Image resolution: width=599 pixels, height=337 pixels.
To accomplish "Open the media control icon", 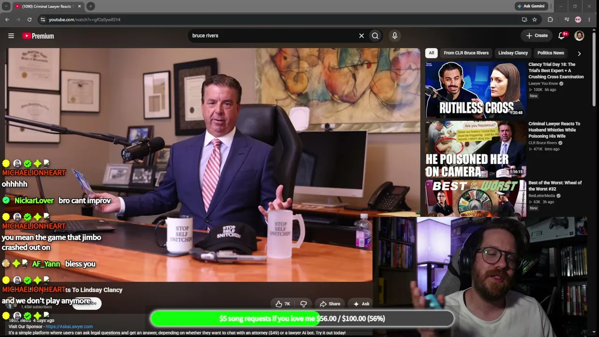I will tap(567, 20).
